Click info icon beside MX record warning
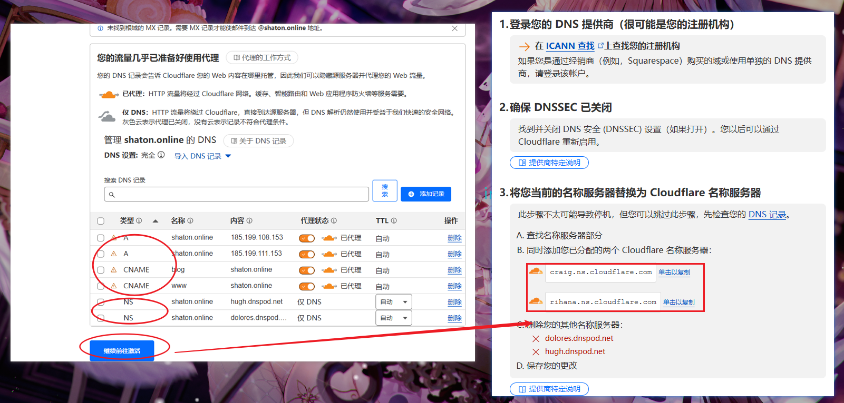 (x=100, y=28)
